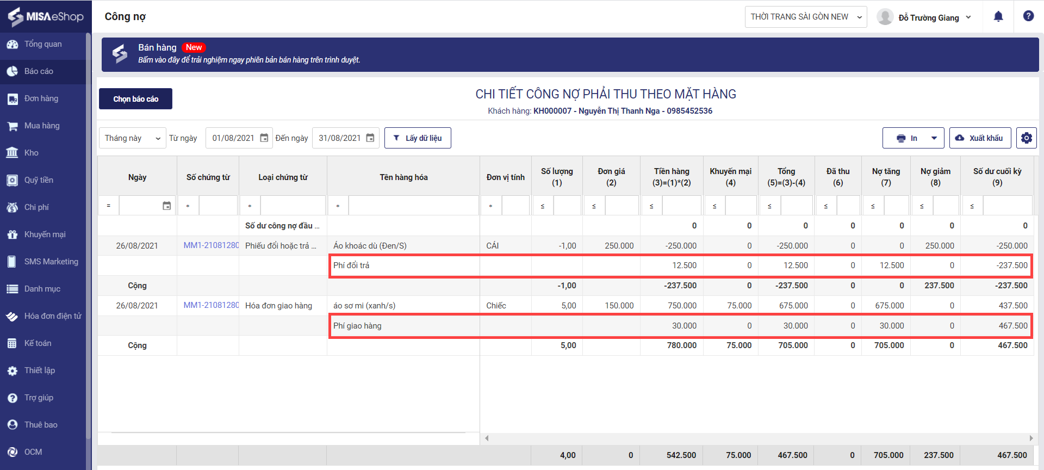Click the horizontal scrollbar right arrow
The width and height of the screenshot is (1044, 470).
tap(1031, 438)
